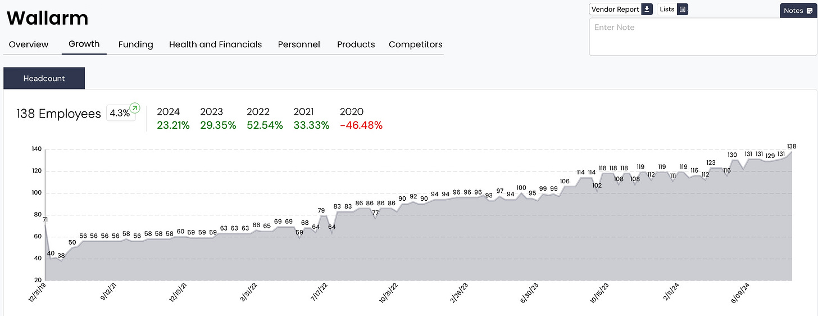Click the 130 data point label
This screenshot has height=316, width=818.
click(732, 155)
